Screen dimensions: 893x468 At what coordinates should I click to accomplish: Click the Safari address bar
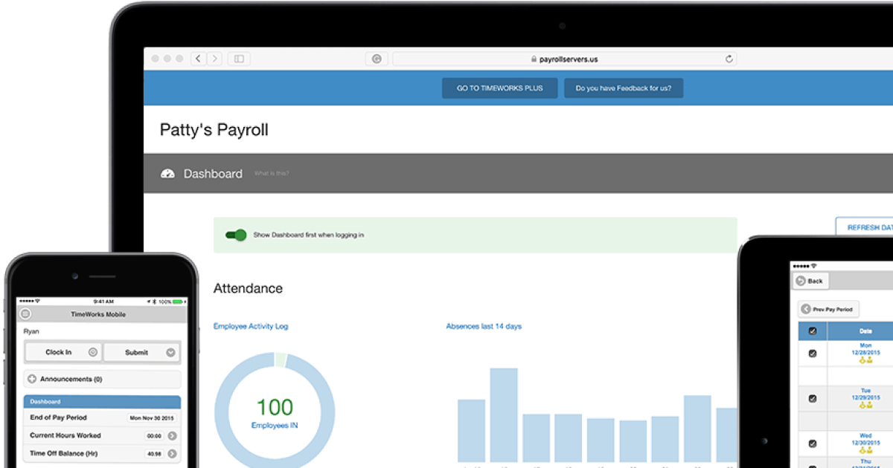click(565, 59)
